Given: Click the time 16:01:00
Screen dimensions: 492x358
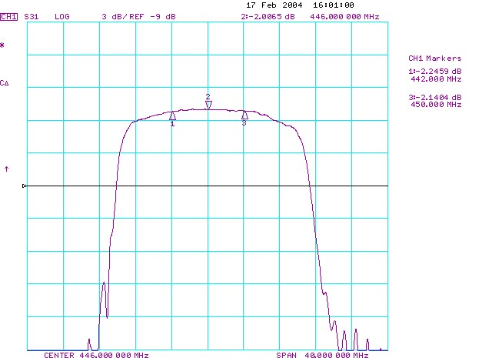Looking at the screenshot, I should click(334, 5).
